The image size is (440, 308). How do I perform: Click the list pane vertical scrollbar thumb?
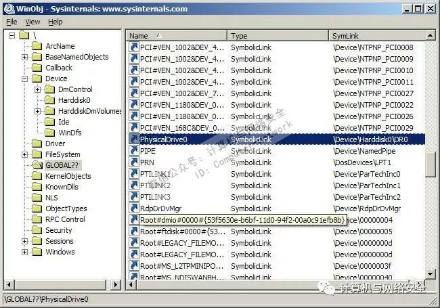click(x=430, y=164)
